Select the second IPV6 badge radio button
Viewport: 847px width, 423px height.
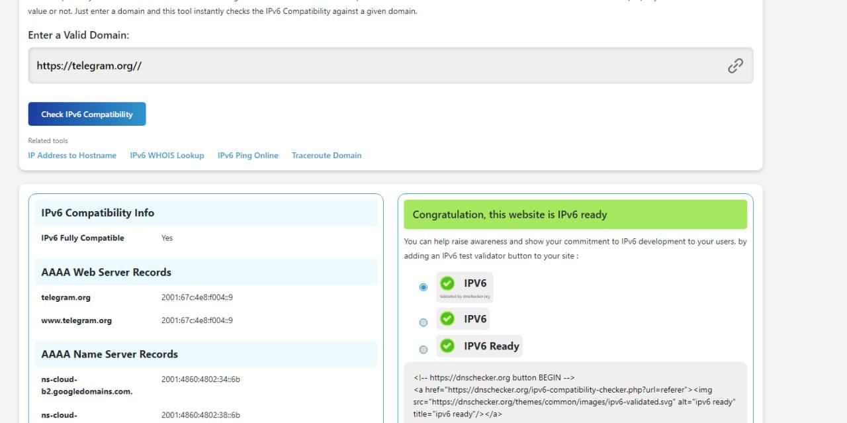[423, 322]
